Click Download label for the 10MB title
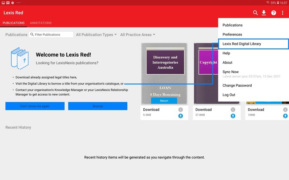289x180 pixels. pyautogui.click(x=256, y=110)
